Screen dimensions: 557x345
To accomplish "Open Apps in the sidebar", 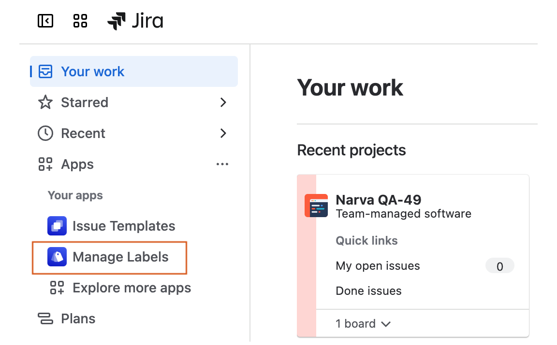I will pyautogui.click(x=77, y=165).
